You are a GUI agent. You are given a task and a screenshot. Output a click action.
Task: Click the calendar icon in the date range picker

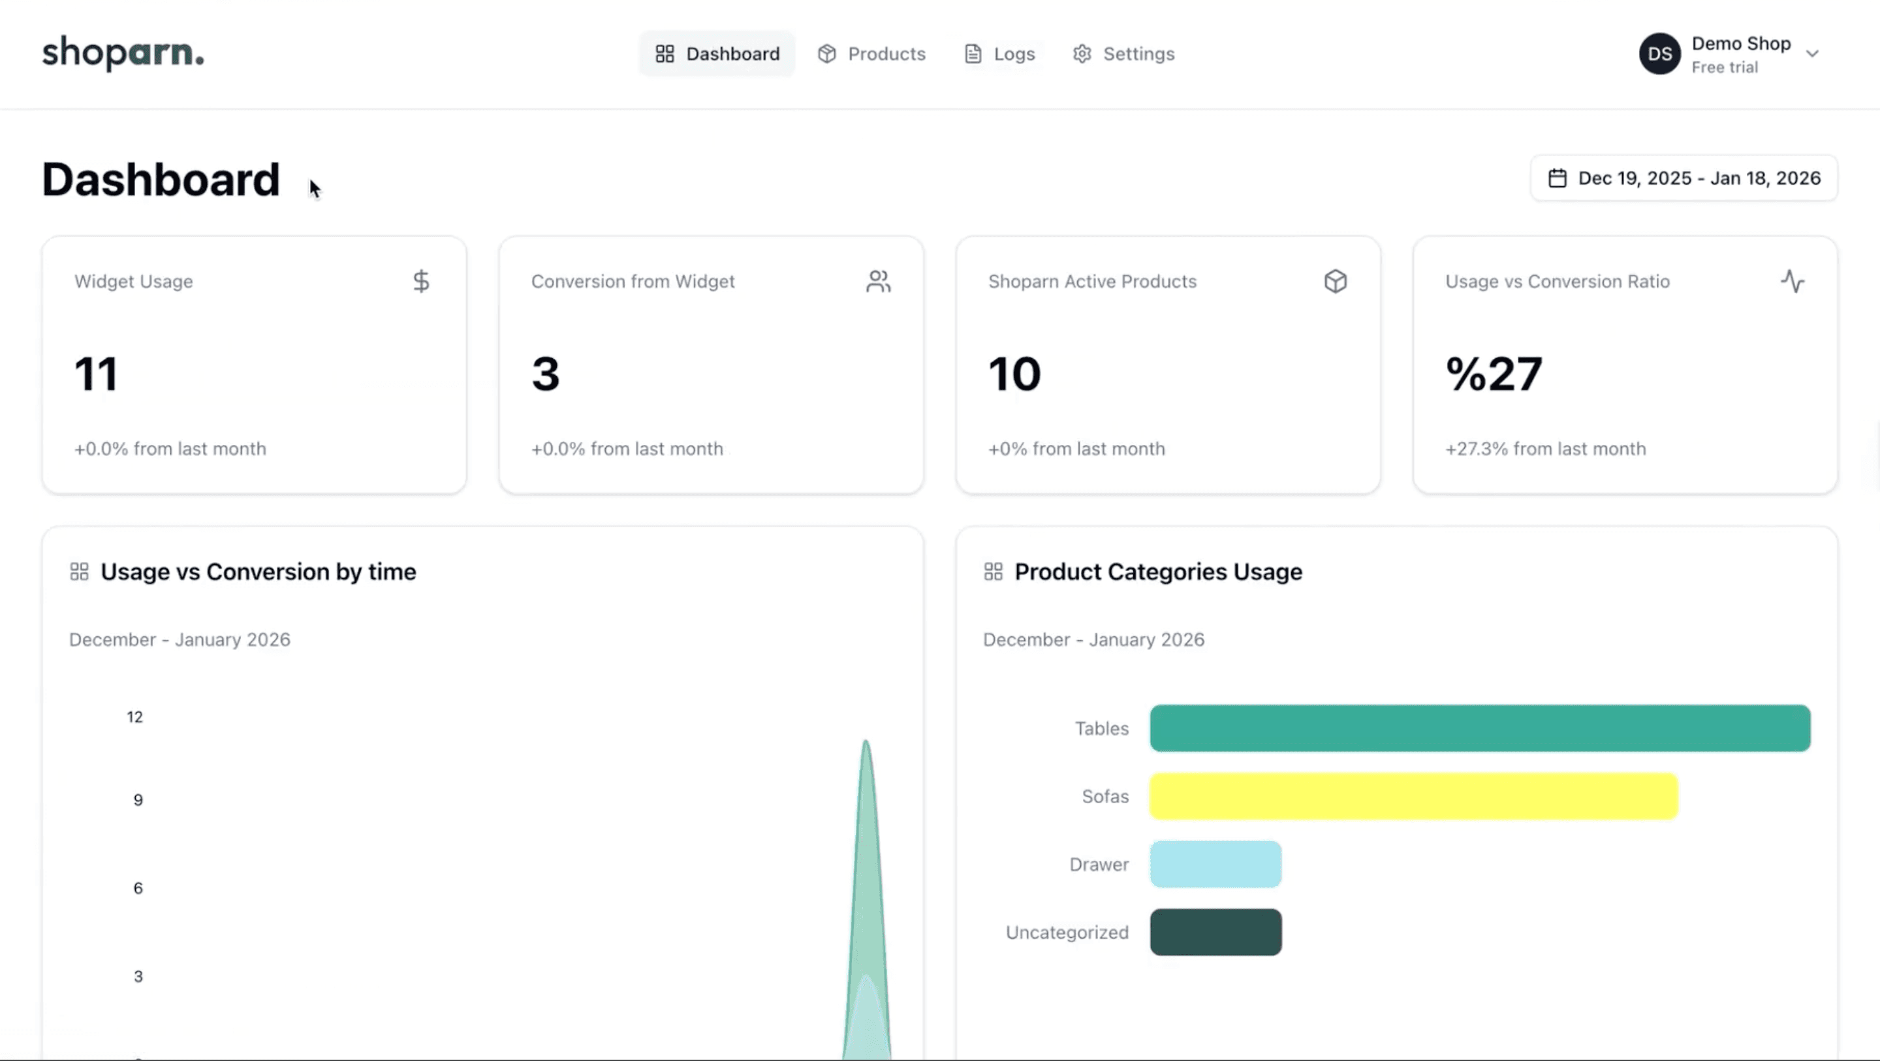point(1558,178)
